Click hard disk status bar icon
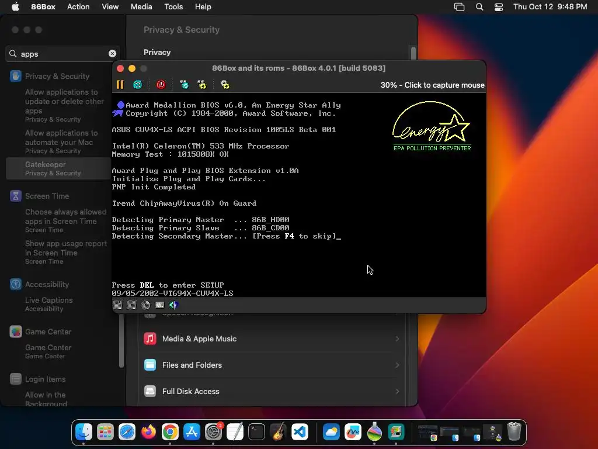 159,305
